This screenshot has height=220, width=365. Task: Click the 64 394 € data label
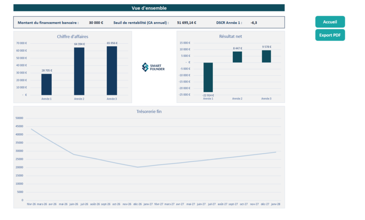click(x=79, y=44)
